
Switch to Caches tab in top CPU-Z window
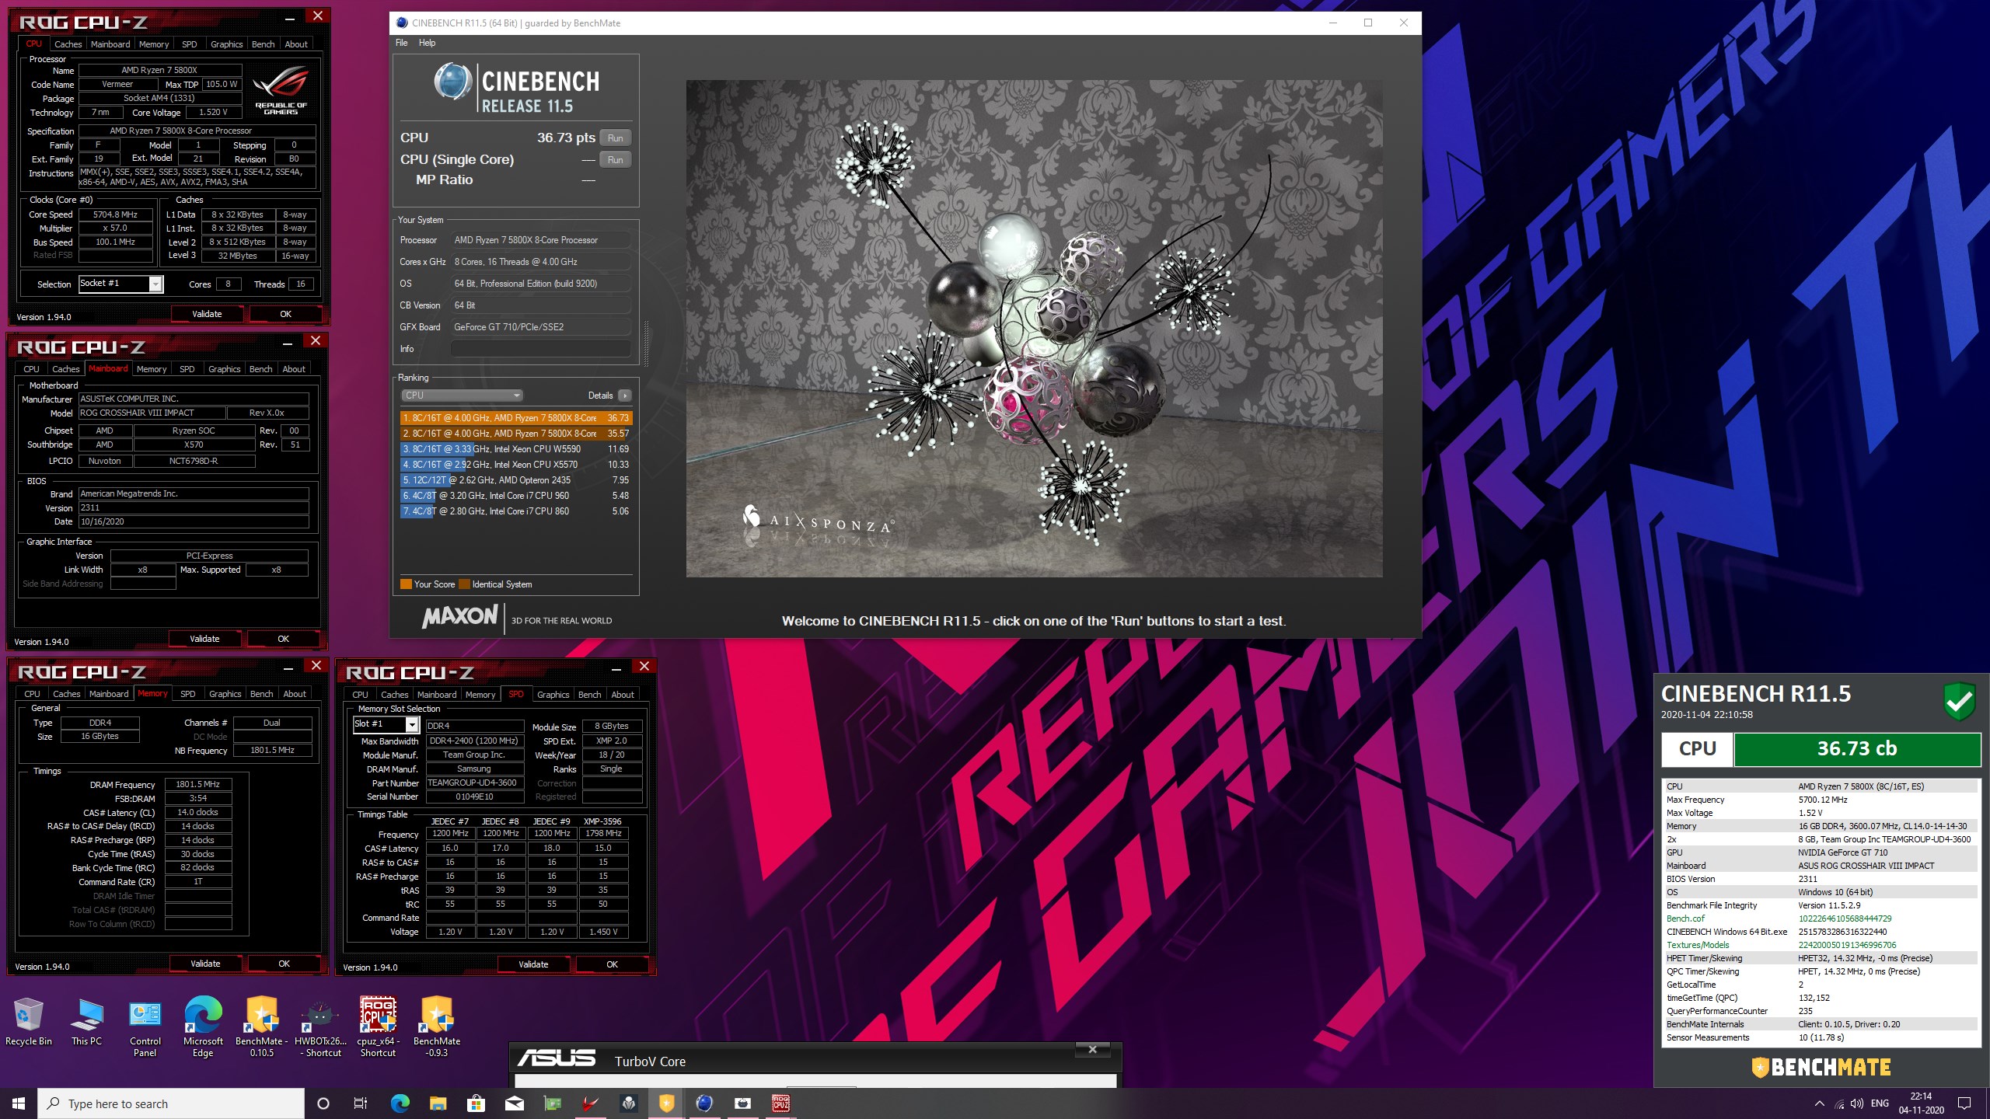coord(68,44)
